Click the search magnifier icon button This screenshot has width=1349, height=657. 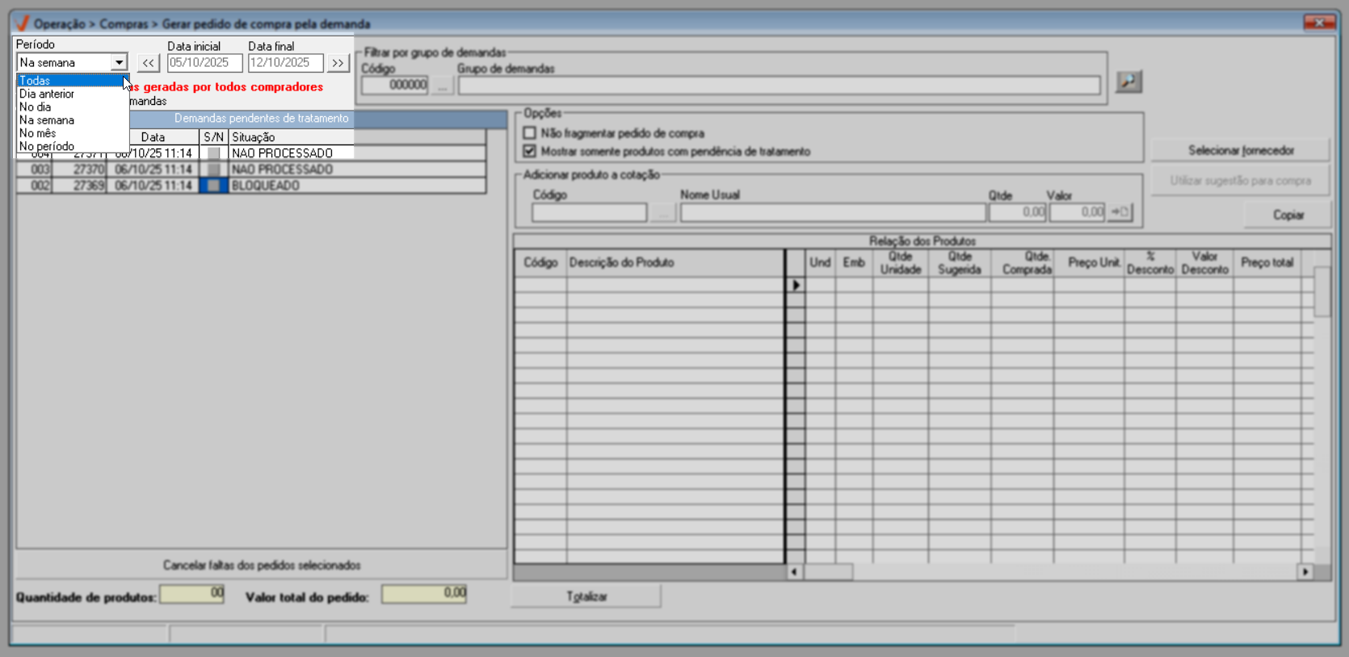pos(1128,82)
